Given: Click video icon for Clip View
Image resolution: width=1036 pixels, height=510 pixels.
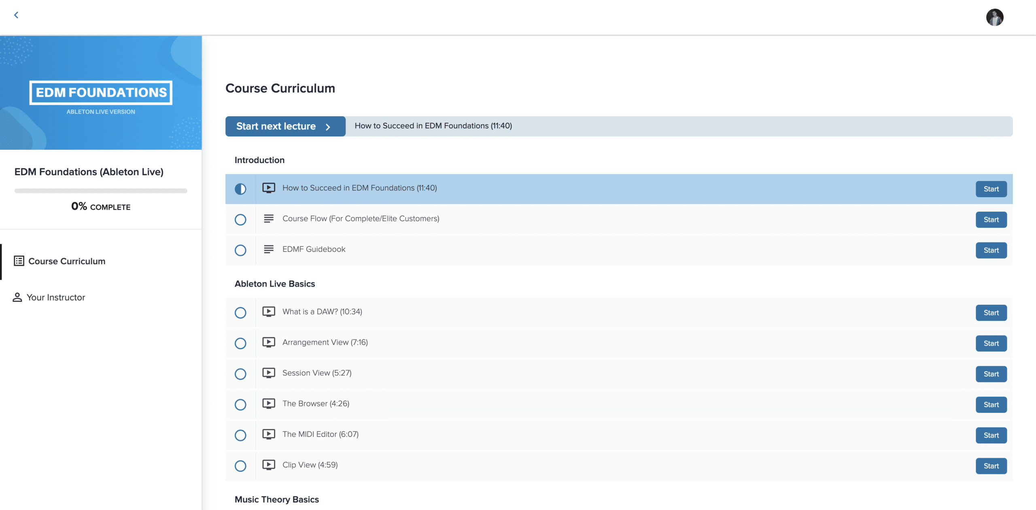Looking at the screenshot, I should click(x=269, y=465).
